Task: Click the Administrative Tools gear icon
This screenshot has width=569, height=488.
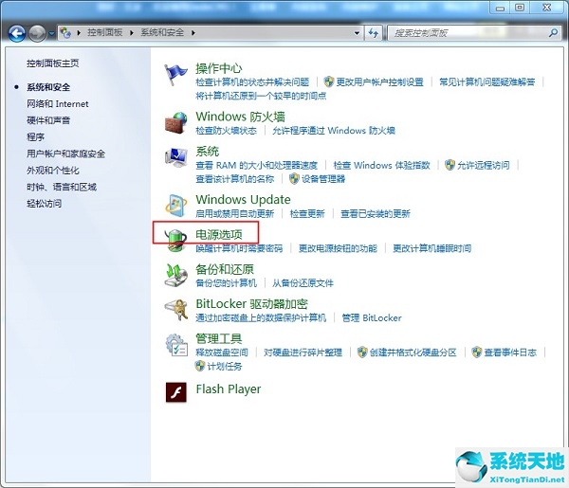Action: click(176, 345)
